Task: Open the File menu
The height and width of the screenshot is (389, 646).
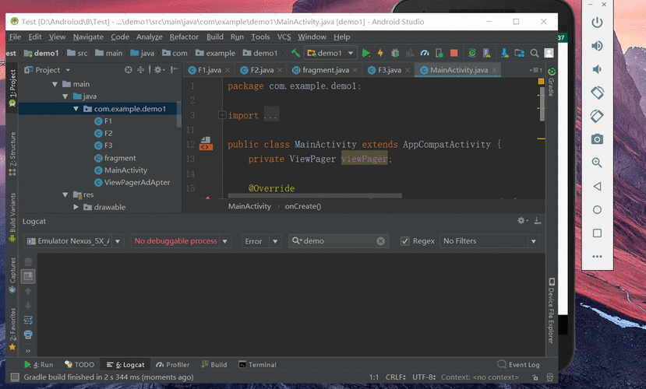Action: tap(15, 37)
